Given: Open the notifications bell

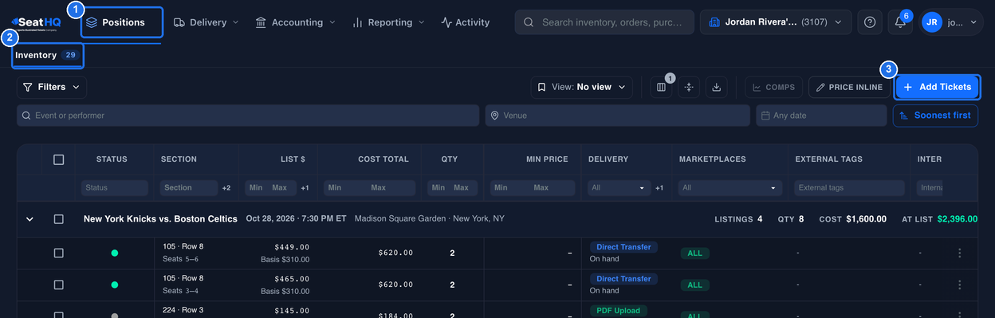Looking at the screenshot, I should [900, 22].
